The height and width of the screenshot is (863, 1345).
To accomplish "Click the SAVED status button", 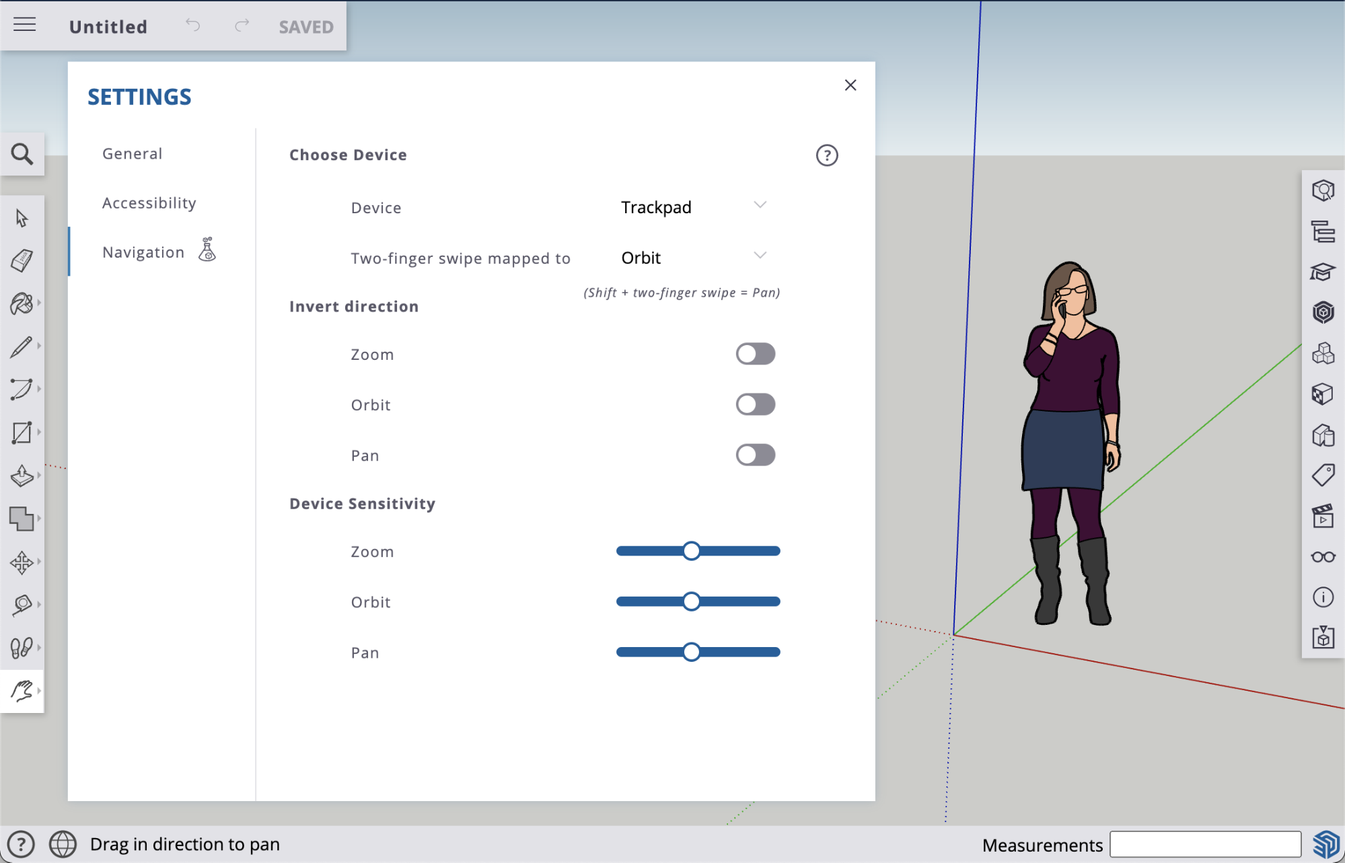I will pos(306,27).
